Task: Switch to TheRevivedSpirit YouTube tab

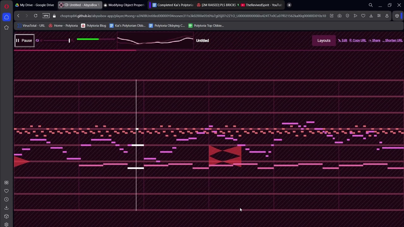Action: [x=261, y=5]
